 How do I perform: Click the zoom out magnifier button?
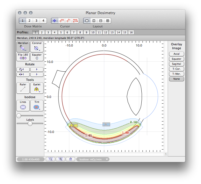point(50,159)
